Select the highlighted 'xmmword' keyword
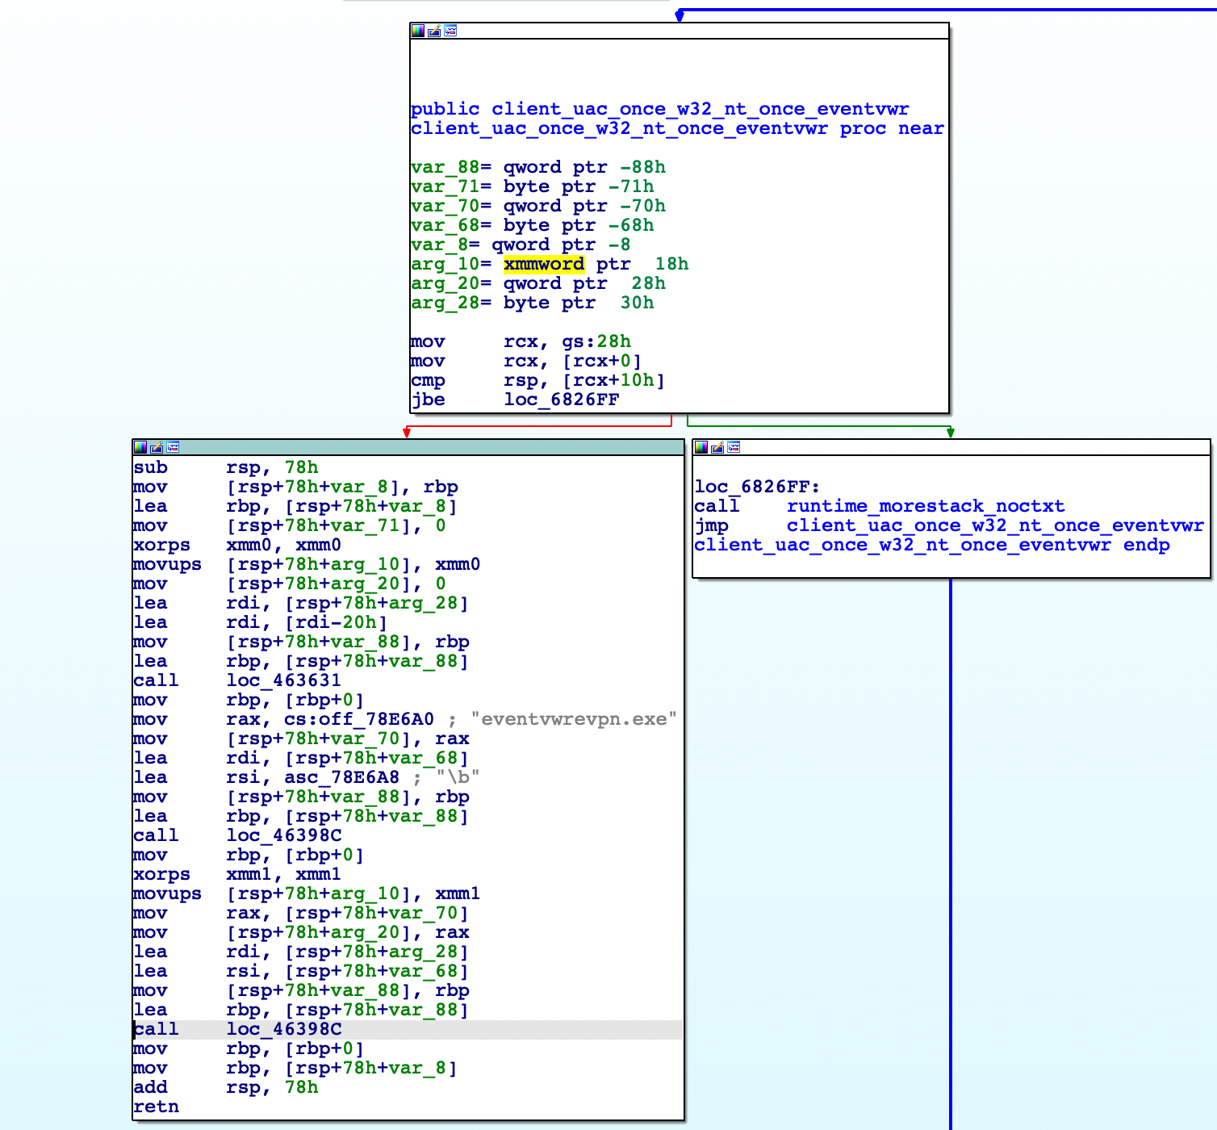 click(x=544, y=264)
